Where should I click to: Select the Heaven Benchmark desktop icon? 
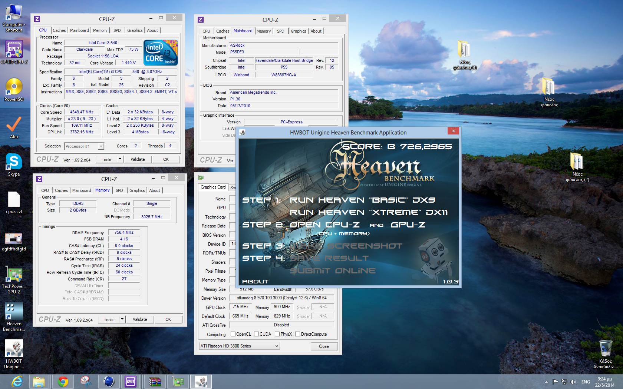(14, 316)
